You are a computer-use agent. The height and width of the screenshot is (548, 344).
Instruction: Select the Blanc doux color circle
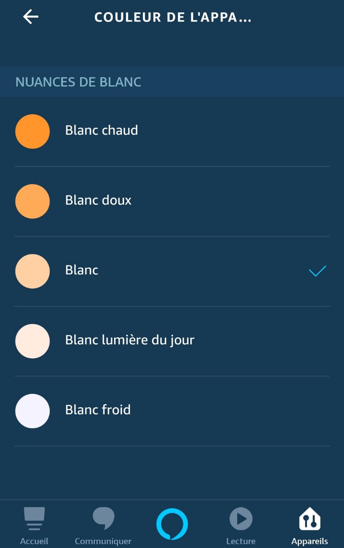click(32, 201)
